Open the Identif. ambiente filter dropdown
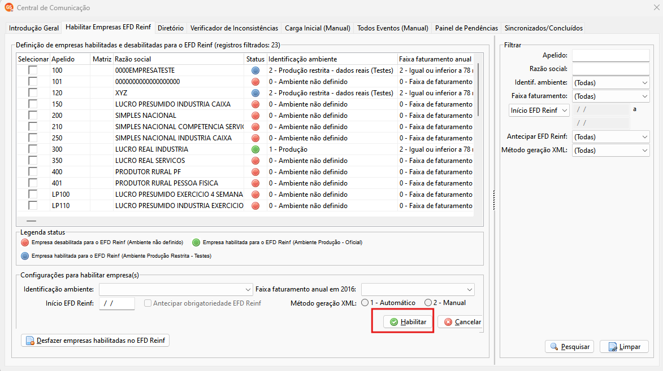The image size is (663, 371). point(610,83)
